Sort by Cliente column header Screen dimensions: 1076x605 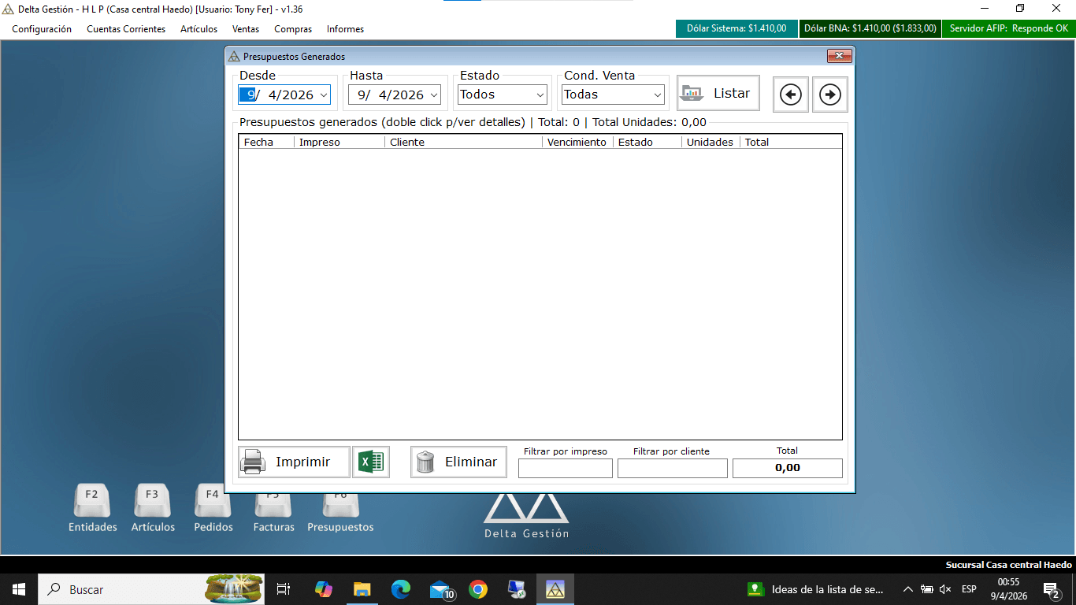click(x=463, y=142)
